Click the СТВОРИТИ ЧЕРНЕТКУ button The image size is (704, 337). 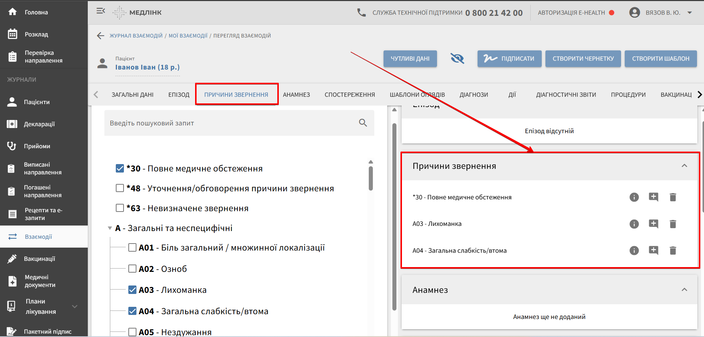pyautogui.click(x=583, y=58)
